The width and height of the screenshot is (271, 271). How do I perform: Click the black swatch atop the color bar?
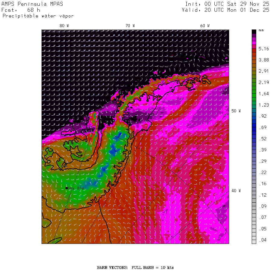[x=254, y=31]
